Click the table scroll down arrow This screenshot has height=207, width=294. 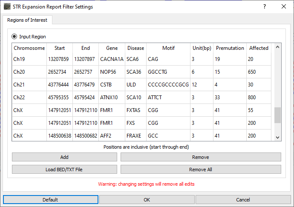pos(278,138)
